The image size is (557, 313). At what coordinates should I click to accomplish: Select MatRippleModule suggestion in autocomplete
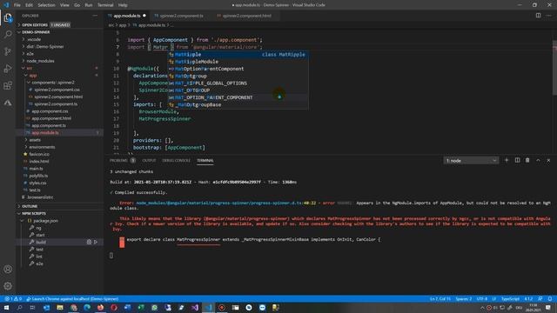(238, 62)
